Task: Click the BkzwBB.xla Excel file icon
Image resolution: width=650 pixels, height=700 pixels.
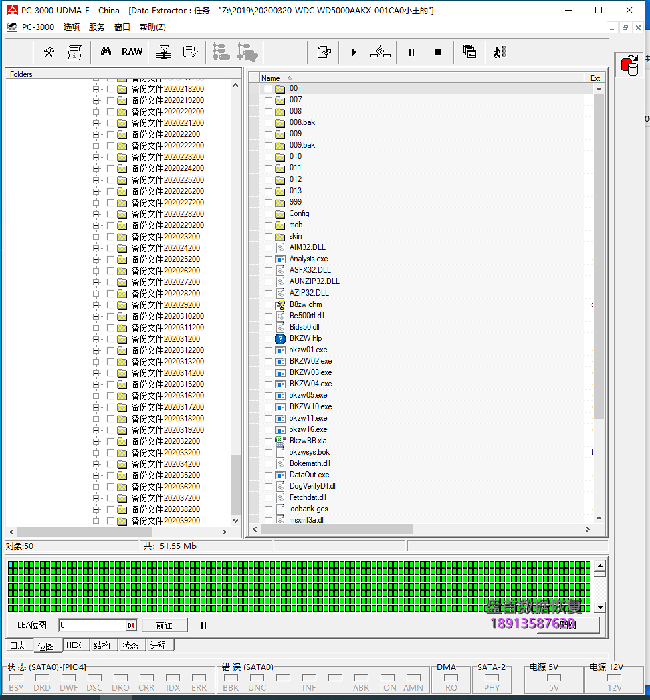Action: (280, 441)
